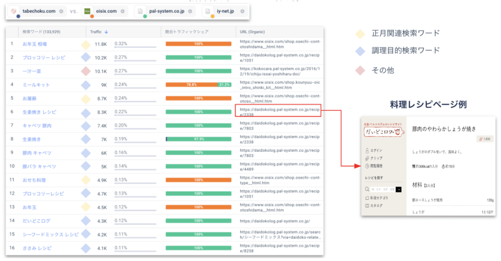Click the 競合トラフィックシェア column header

(187, 32)
